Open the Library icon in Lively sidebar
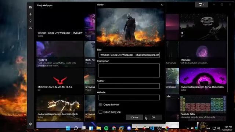The height and width of the screenshot is (132, 235). click(30, 7)
